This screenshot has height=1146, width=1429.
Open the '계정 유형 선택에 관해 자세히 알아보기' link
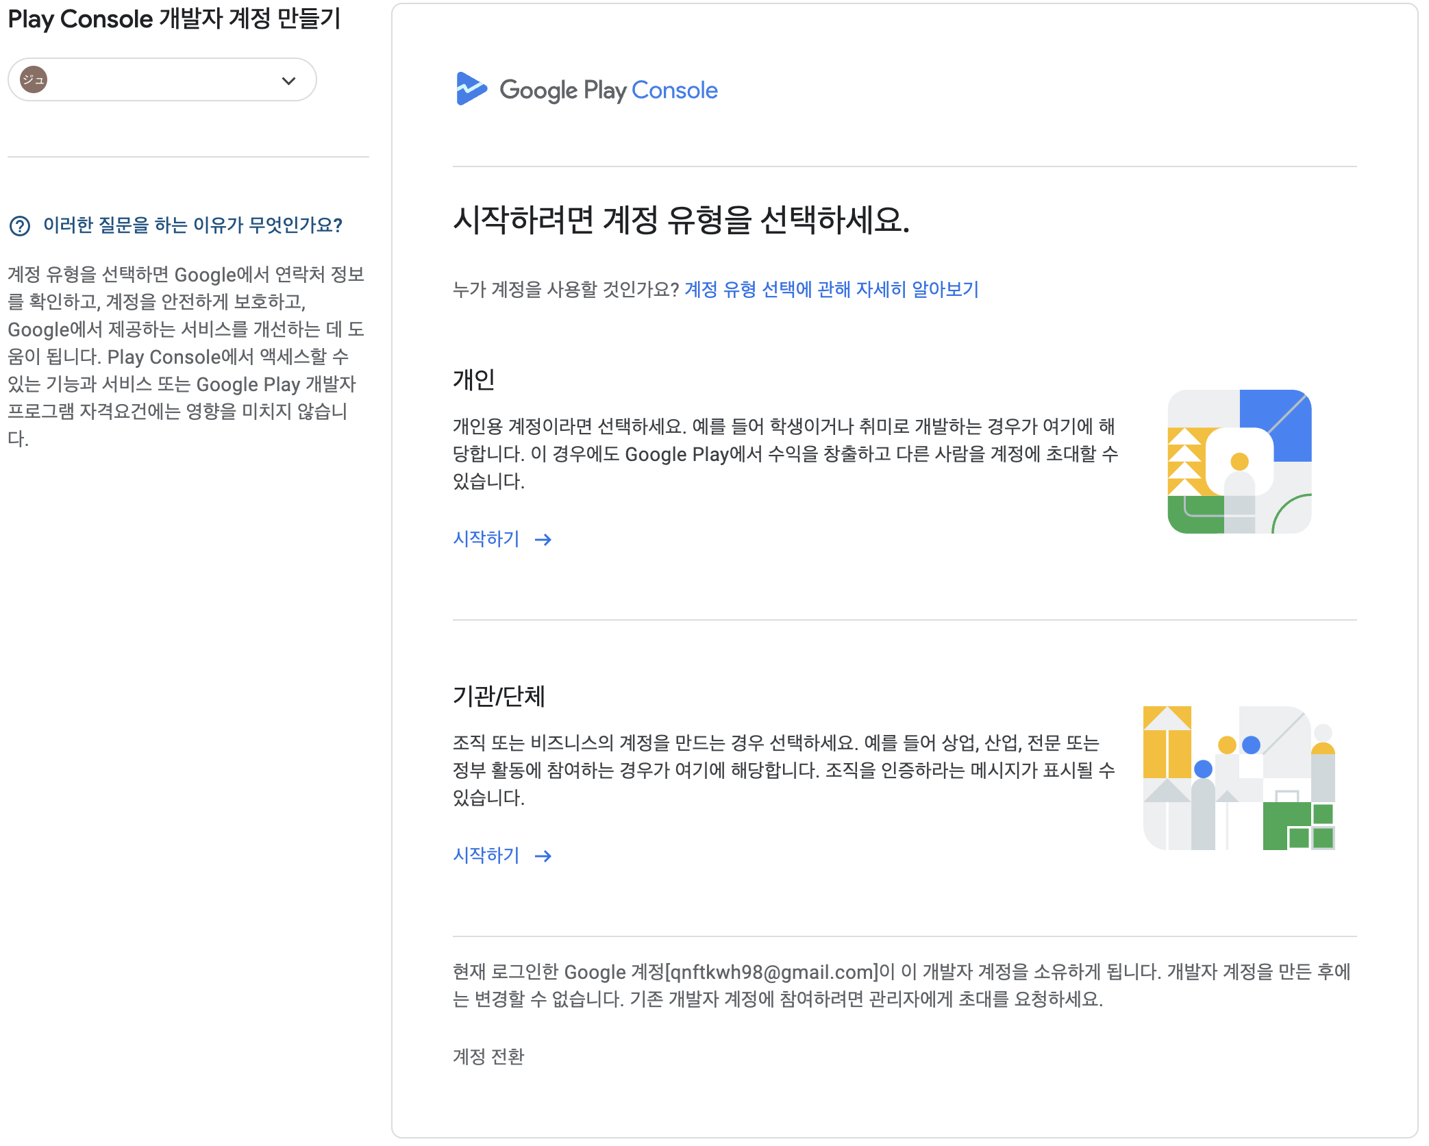pos(831,289)
